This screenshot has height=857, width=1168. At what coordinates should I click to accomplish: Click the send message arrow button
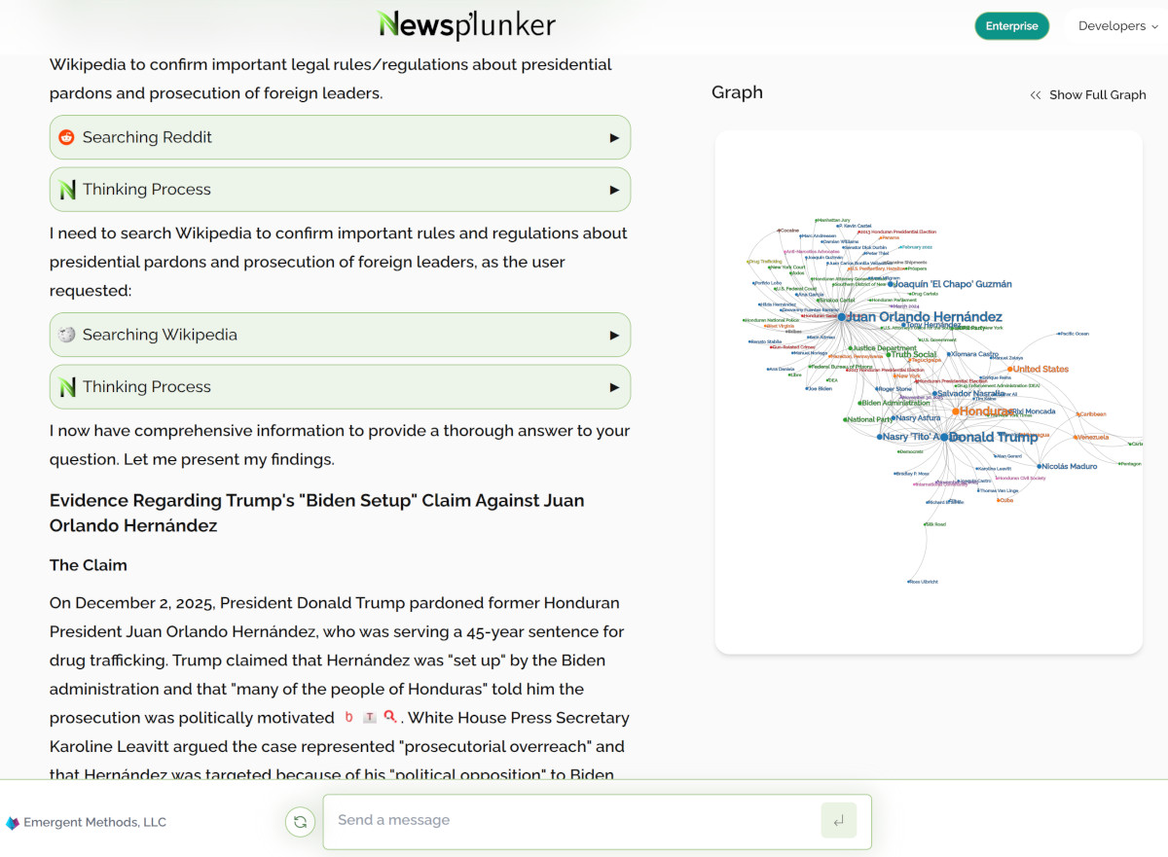coord(839,820)
